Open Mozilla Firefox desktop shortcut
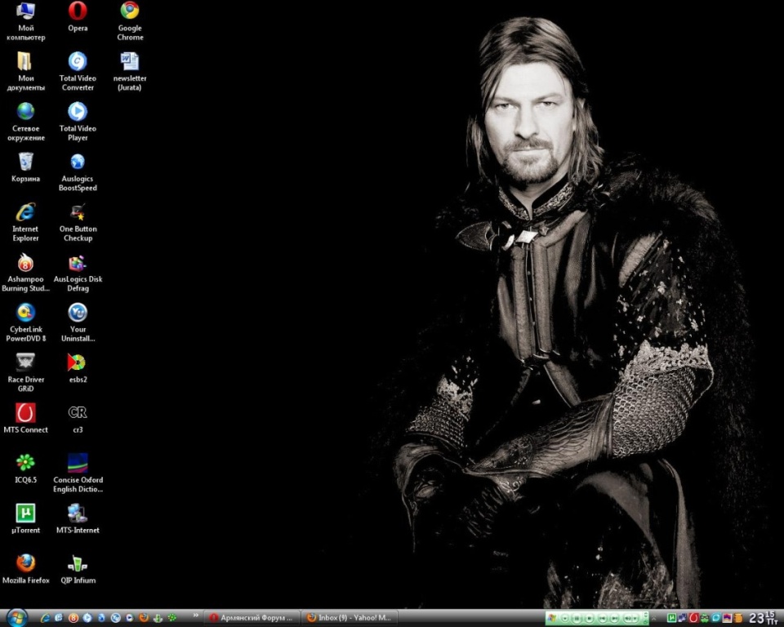Viewport: 784px width, 627px height. pyautogui.click(x=25, y=563)
